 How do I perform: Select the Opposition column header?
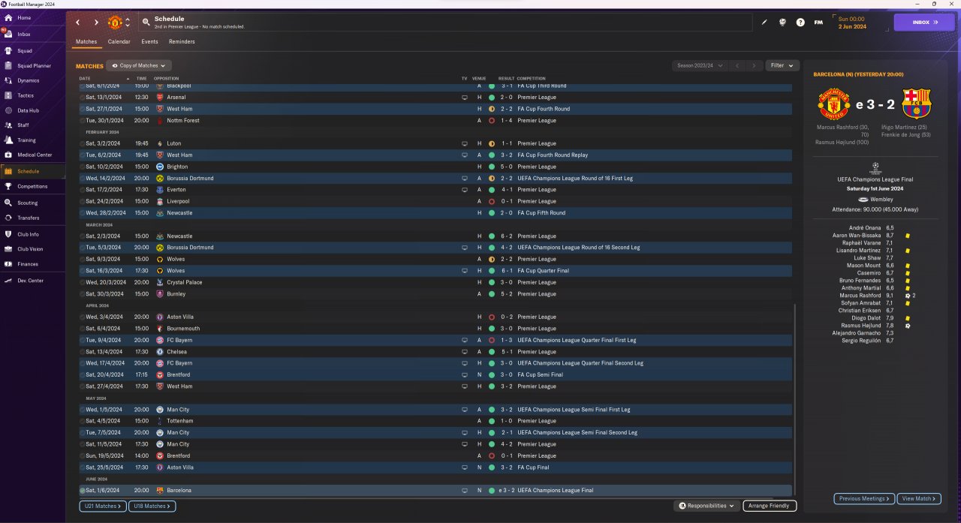166,79
